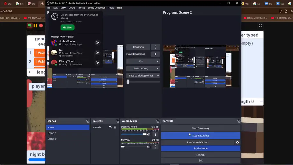Expand the Fade to Black (300ms) dropdown
The image size is (293, 165).
(143, 76)
